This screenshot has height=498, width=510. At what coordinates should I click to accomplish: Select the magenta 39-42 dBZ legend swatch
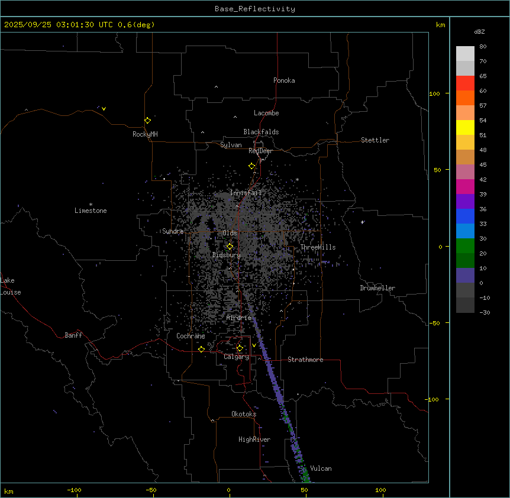[465, 186]
